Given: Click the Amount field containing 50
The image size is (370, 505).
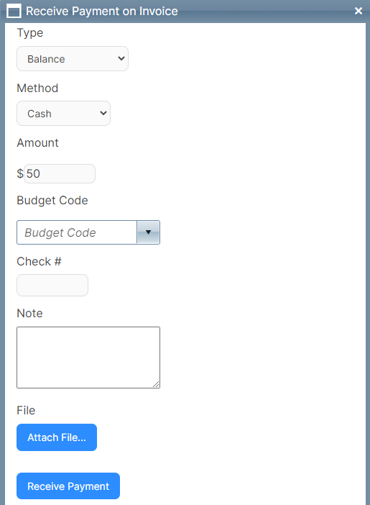Looking at the screenshot, I should (x=60, y=173).
